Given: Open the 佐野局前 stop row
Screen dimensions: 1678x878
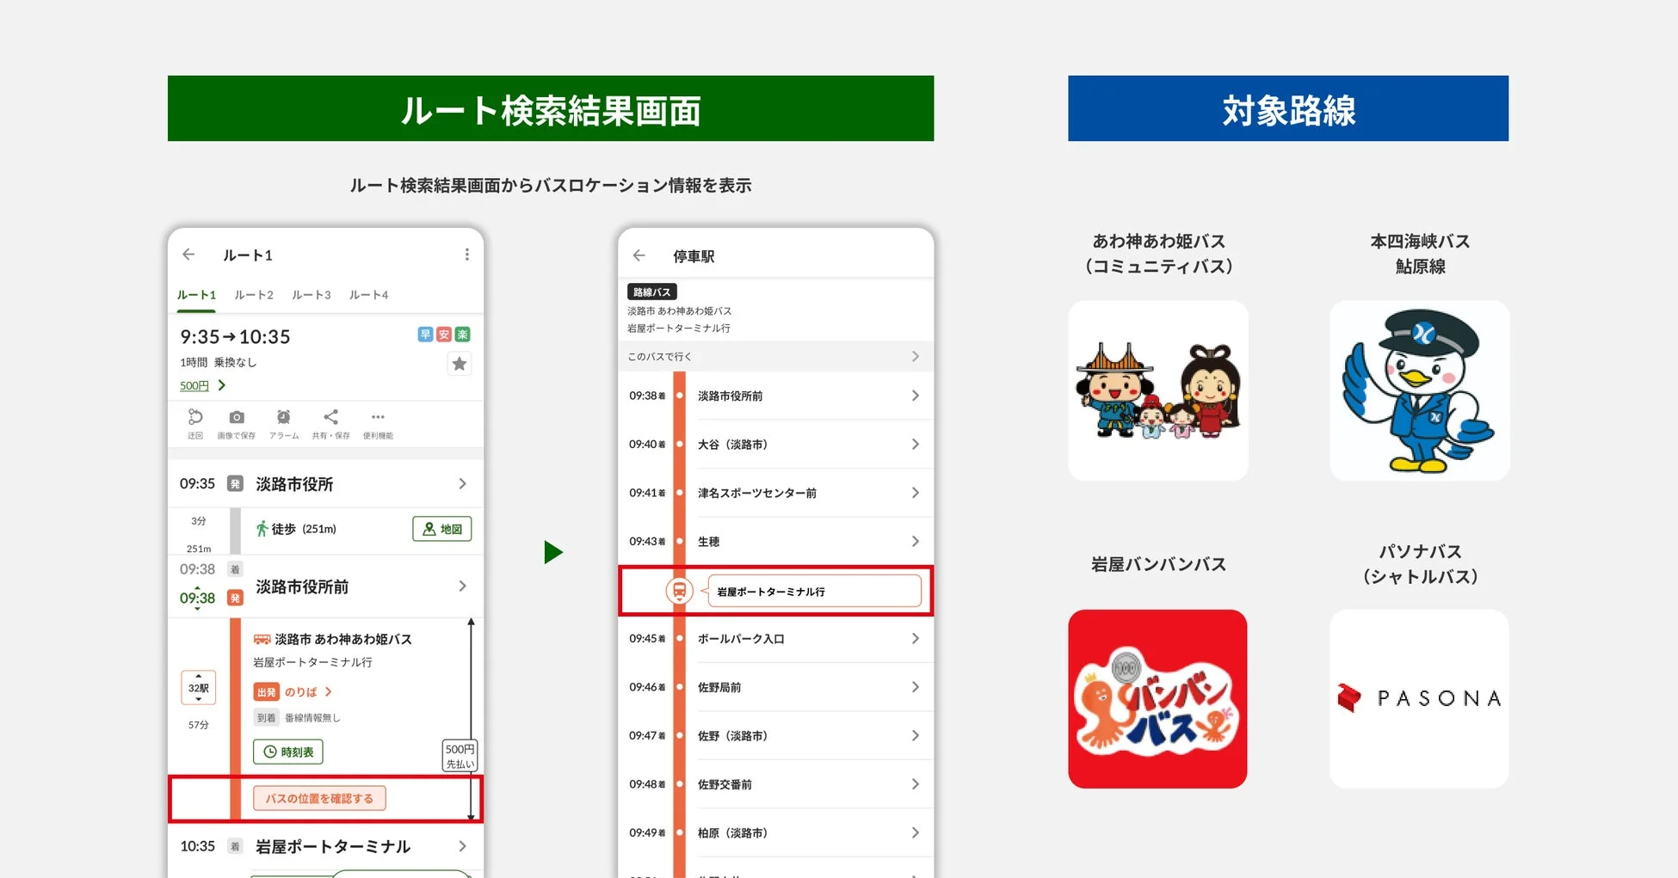Looking at the screenshot, I should 775,687.
